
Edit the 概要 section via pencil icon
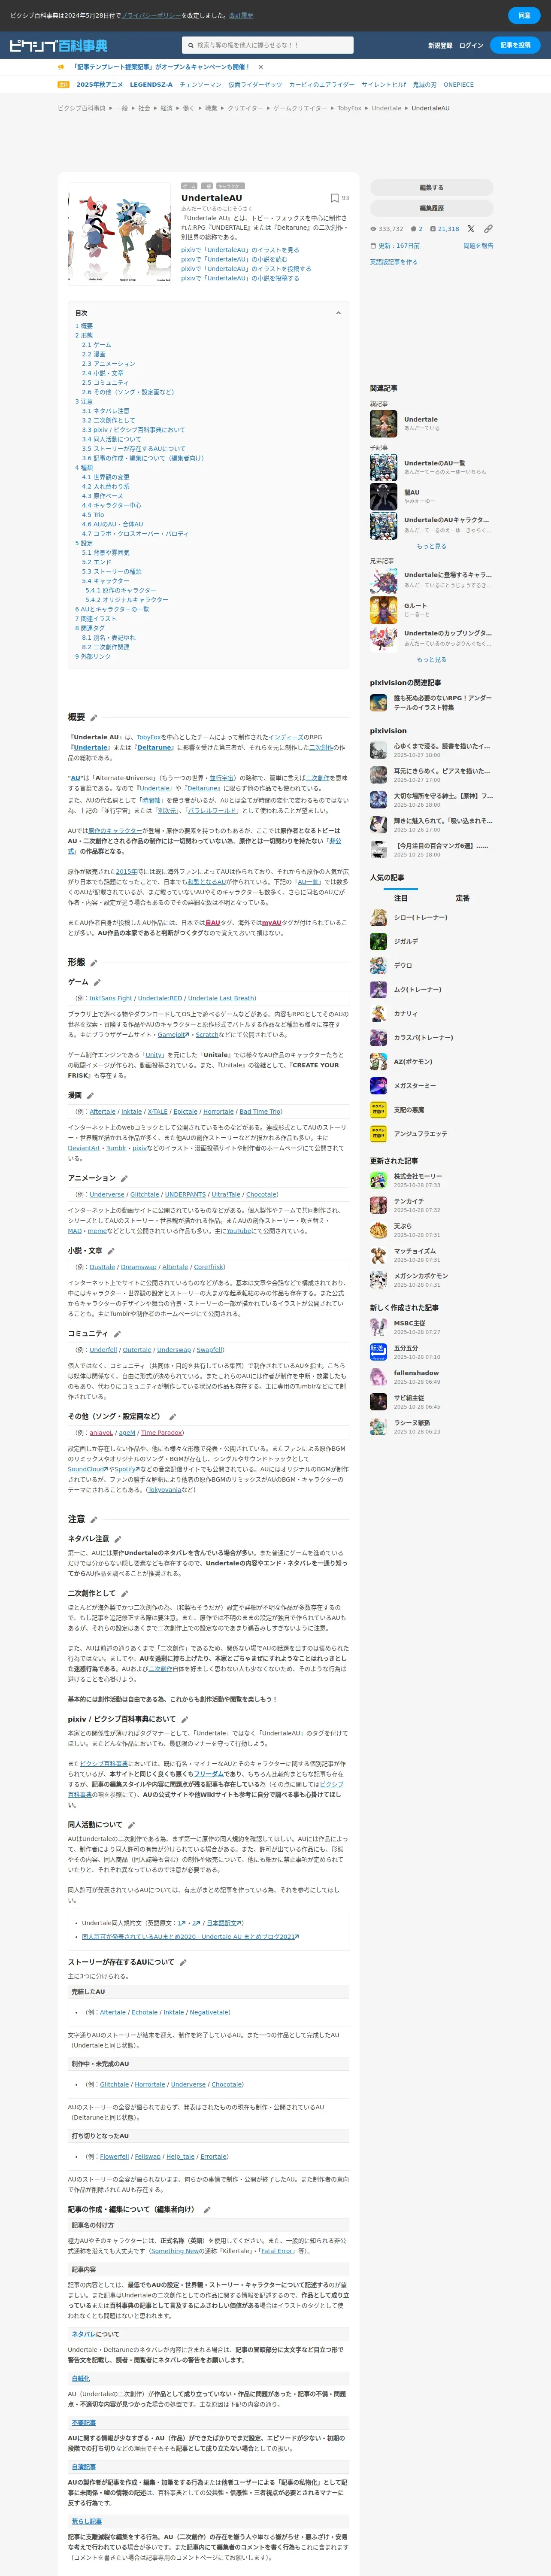tap(94, 717)
